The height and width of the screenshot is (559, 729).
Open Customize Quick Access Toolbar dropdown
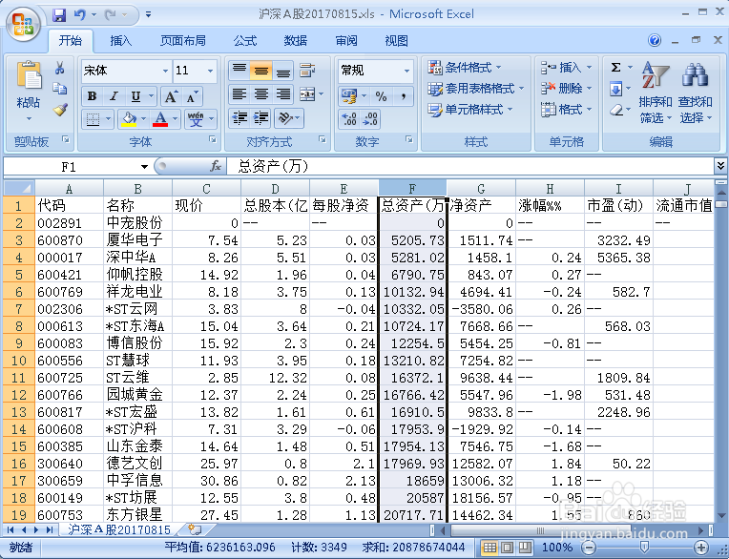tap(148, 15)
